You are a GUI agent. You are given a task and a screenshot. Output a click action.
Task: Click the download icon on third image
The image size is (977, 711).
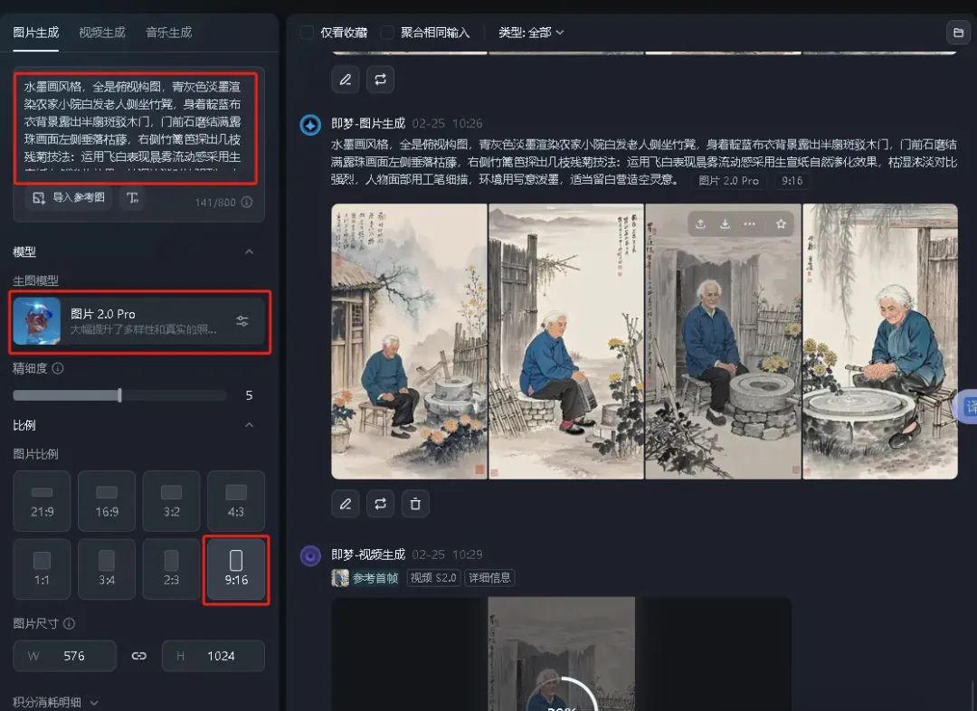click(725, 223)
